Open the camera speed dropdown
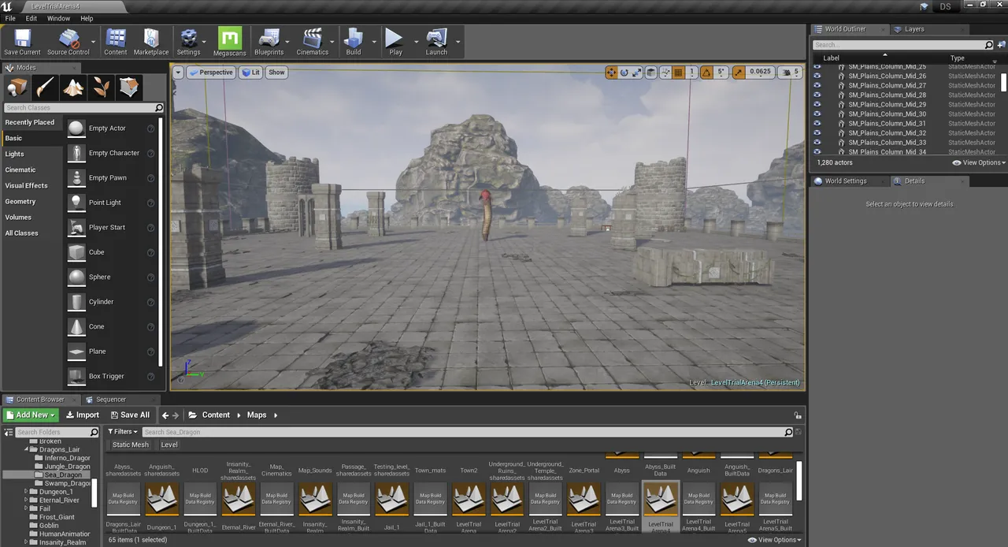The width and height of the screenshot is (1008, 547). pos(790,73)
